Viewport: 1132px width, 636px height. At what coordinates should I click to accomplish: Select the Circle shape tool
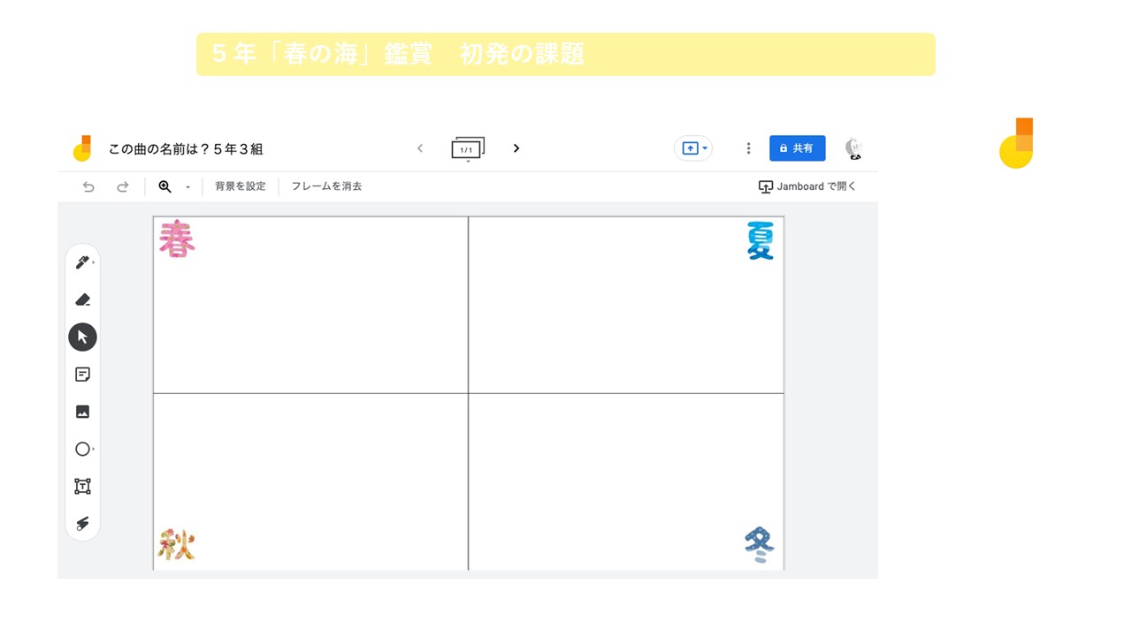[82, 449]
